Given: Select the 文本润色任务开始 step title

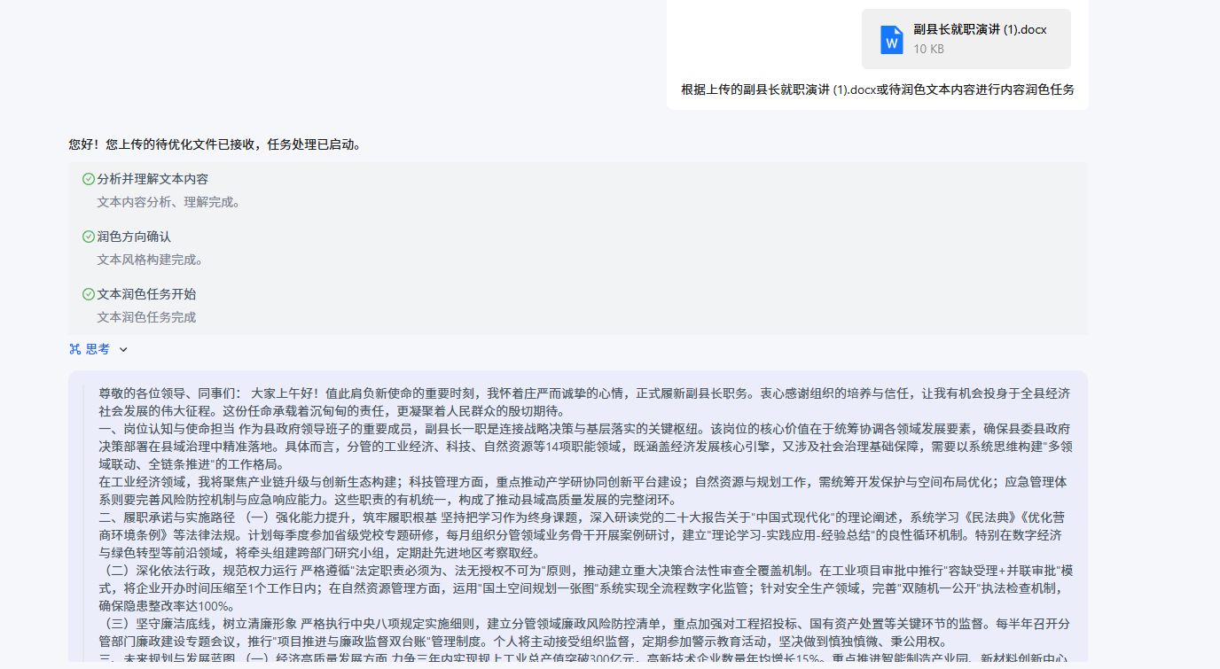Looking at the screenshot, I should point(146,294).
